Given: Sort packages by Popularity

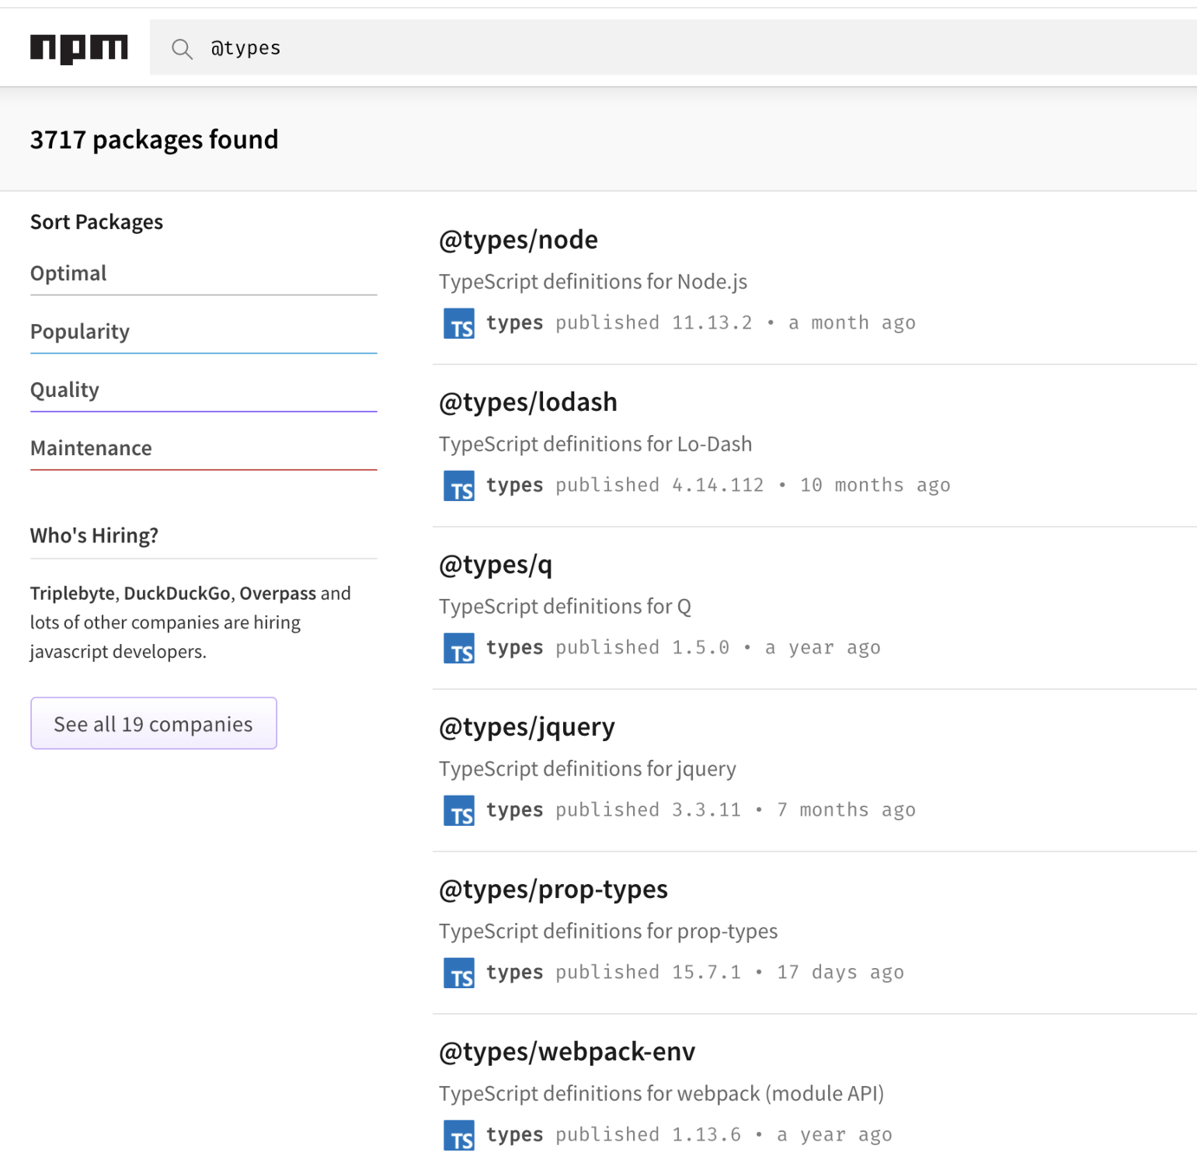Looking at the screenshot, I should [x=204, y=332].
